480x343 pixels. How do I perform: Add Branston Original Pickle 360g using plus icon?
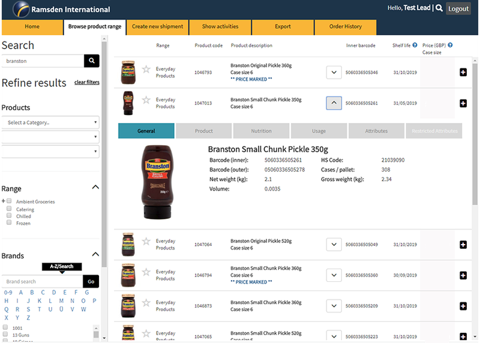point(463,73)
